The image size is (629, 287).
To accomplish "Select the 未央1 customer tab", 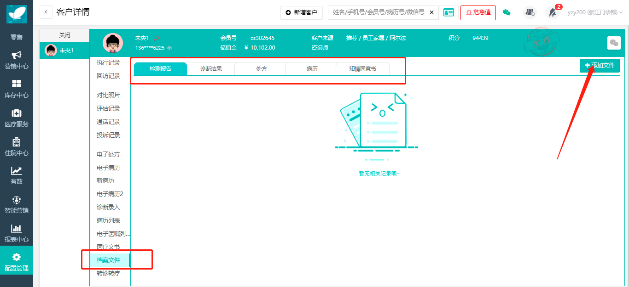I will click(65, 50).
